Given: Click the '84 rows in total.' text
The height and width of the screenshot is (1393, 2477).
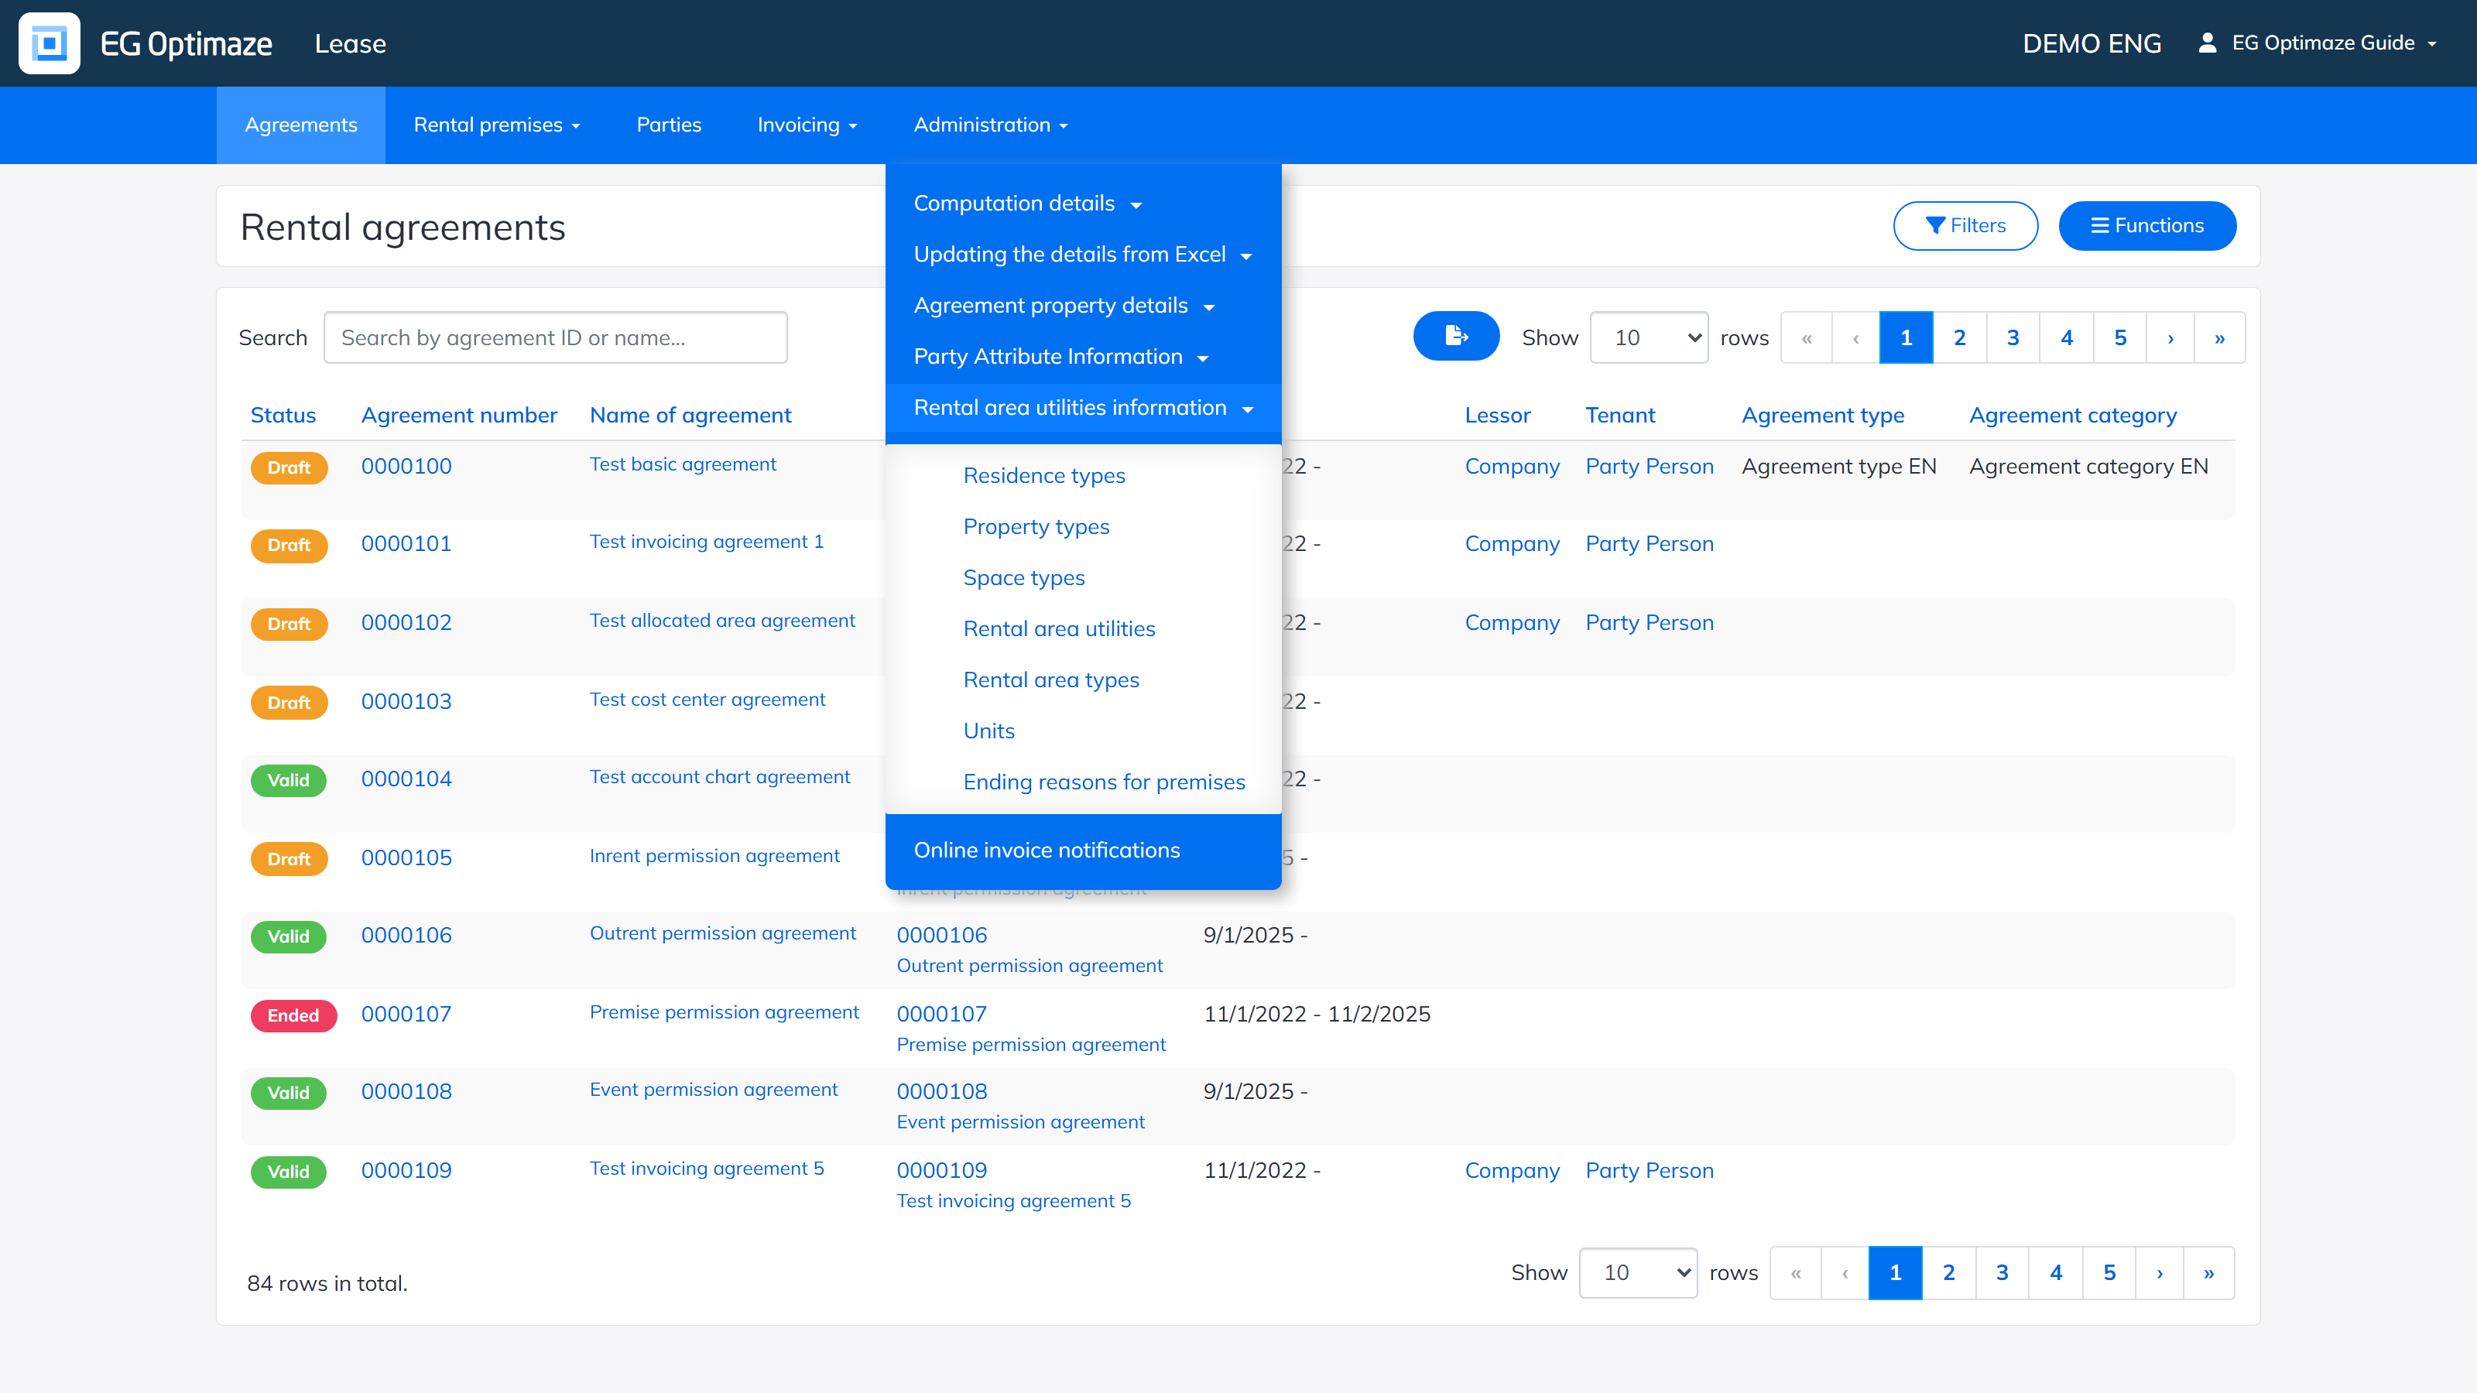Looking at the screenshot, I should point(327,1283).
